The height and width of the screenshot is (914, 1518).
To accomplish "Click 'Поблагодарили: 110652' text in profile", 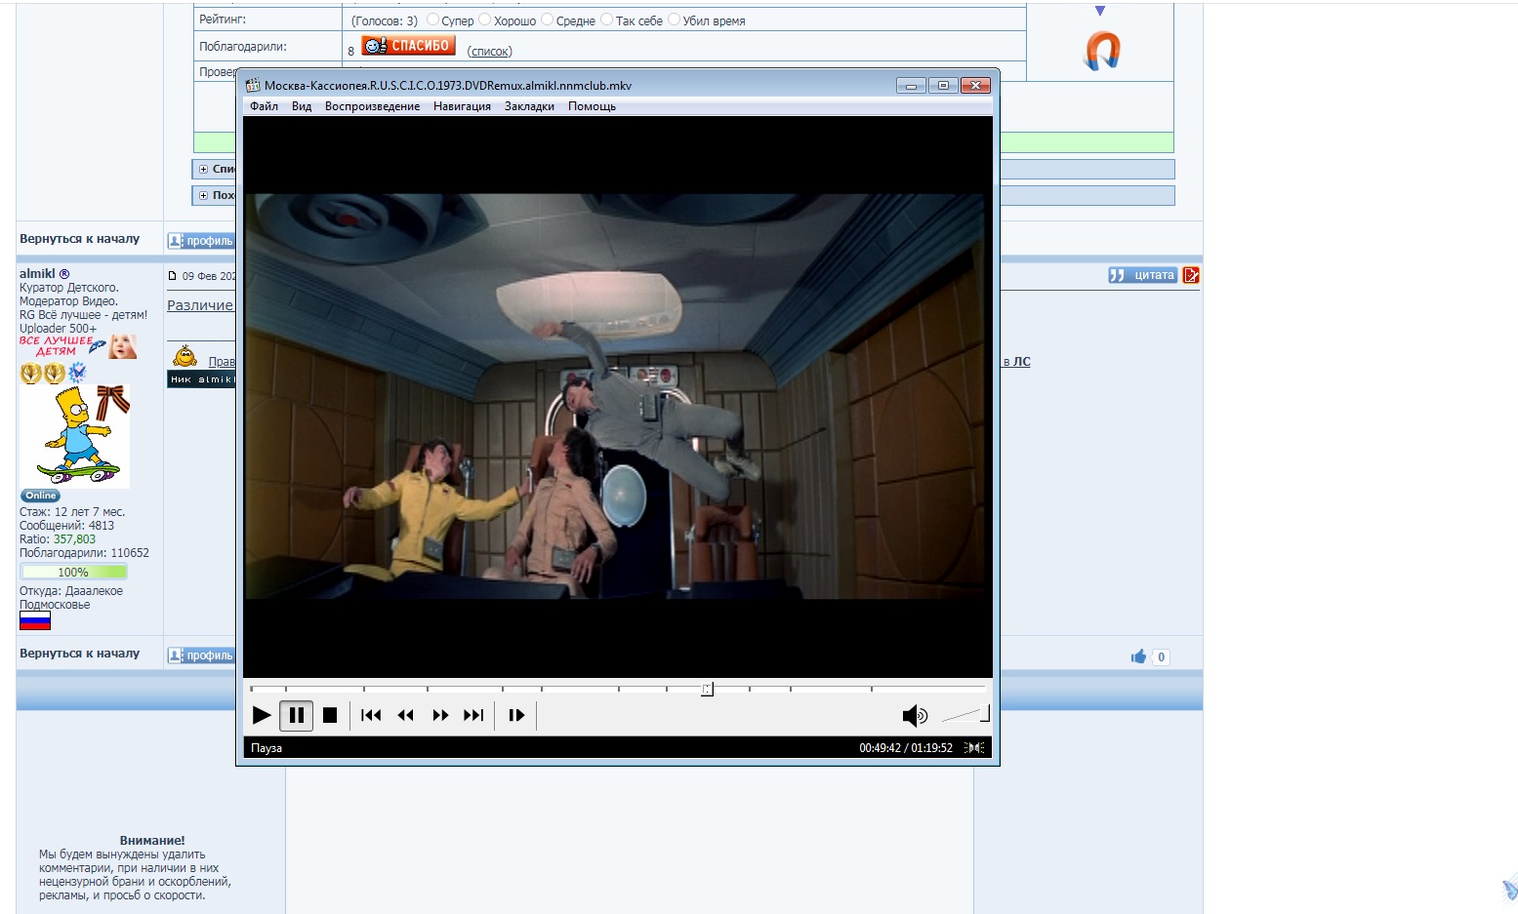I will 84,552.
